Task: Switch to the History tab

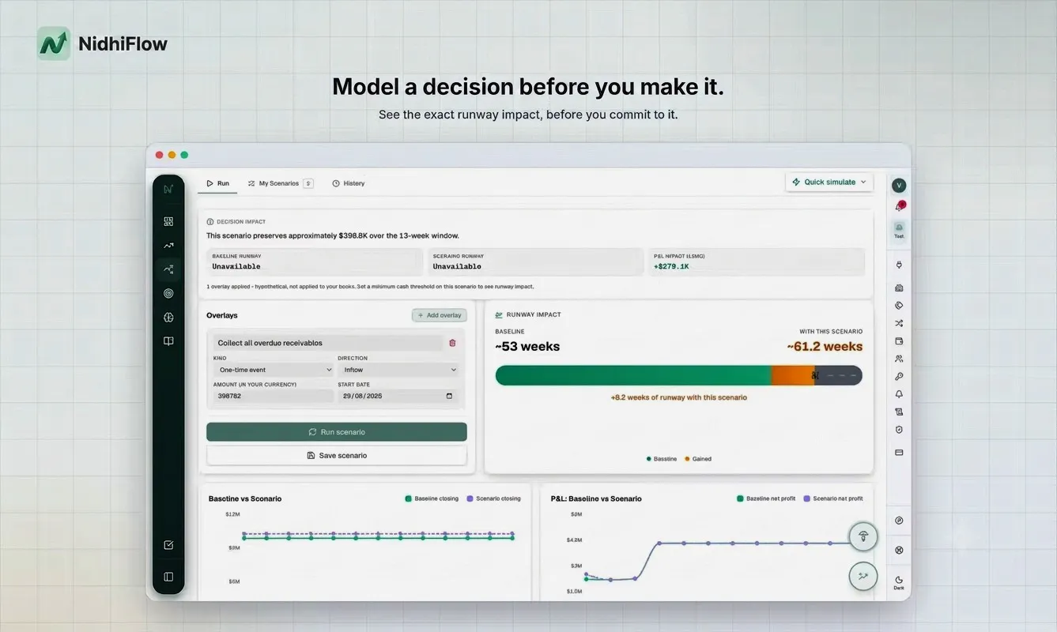Action: click(349, 183)
